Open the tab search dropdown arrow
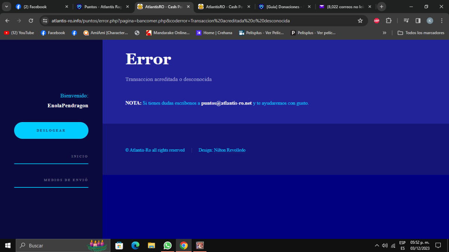This screenshot has height=252, width=449. tap(6, 7)
